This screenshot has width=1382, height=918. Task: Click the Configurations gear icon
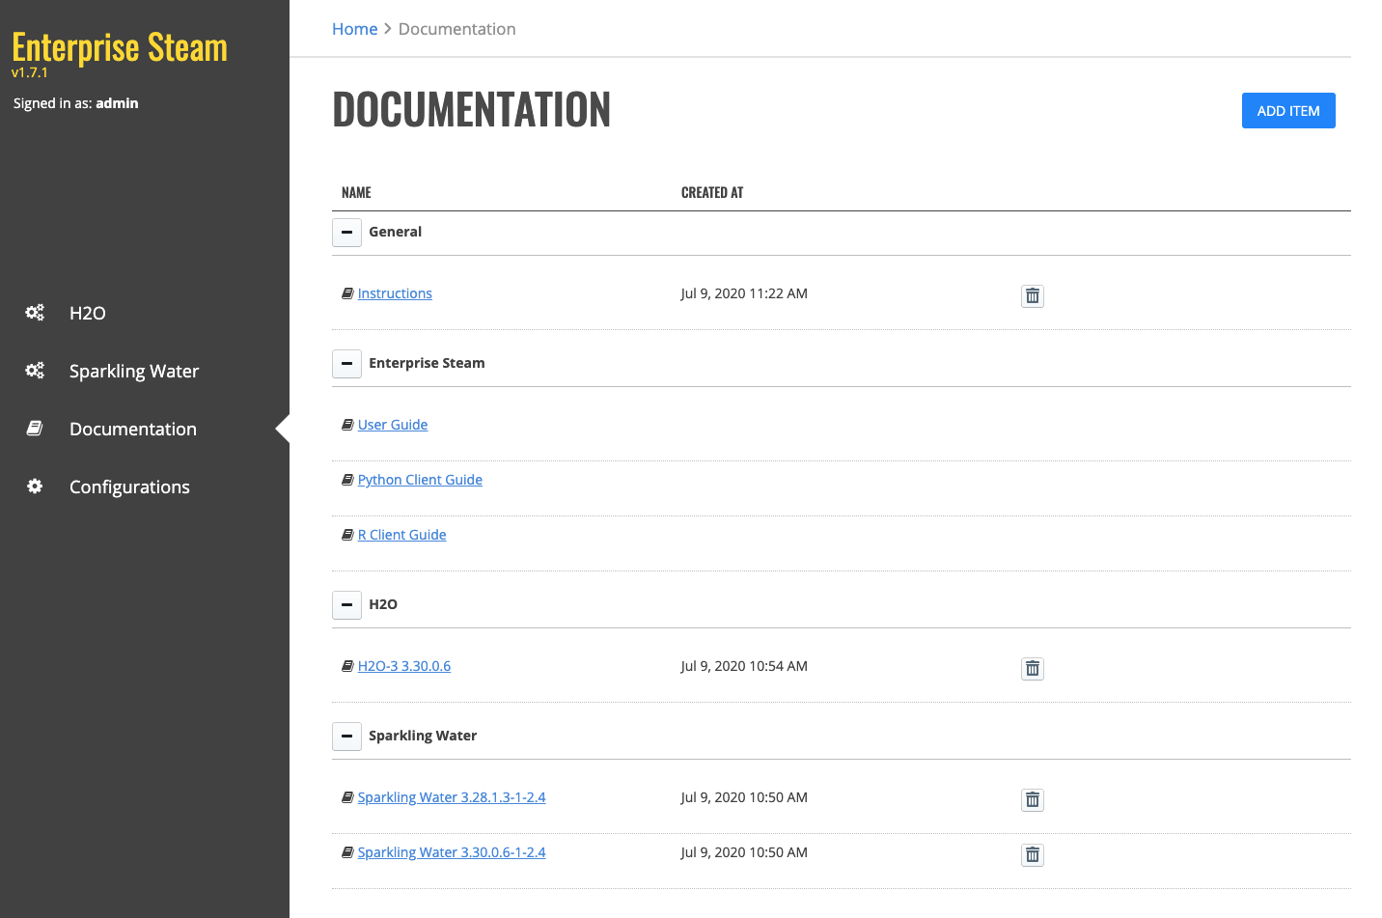35,487
